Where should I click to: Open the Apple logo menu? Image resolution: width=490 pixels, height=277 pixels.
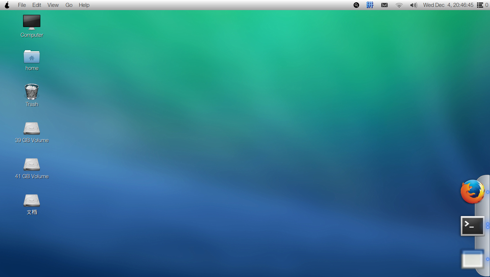7,5
